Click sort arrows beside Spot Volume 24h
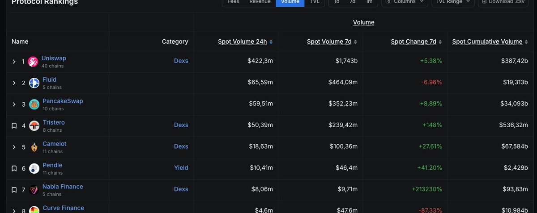 pyautogui.click(x=271, y=42)
